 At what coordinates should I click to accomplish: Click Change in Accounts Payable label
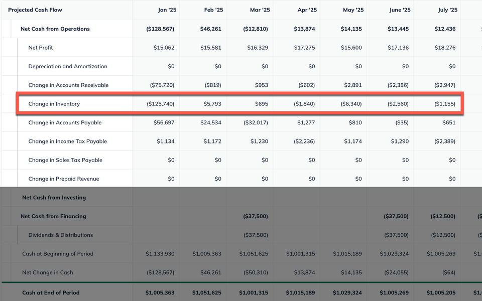pyautogui.click(x=65, y=122)
